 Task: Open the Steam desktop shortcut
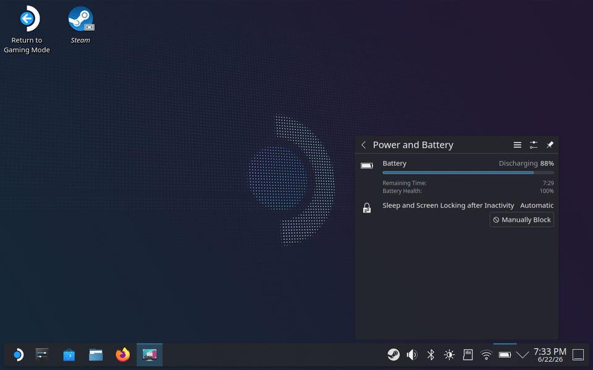click(x=80, y=25)
